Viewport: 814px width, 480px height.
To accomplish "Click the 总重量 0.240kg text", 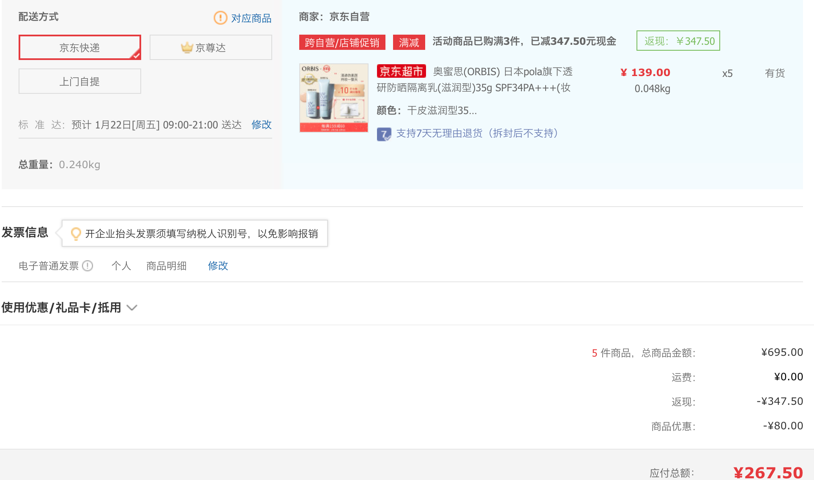I will pyautogui.click(x=59, y=165).
